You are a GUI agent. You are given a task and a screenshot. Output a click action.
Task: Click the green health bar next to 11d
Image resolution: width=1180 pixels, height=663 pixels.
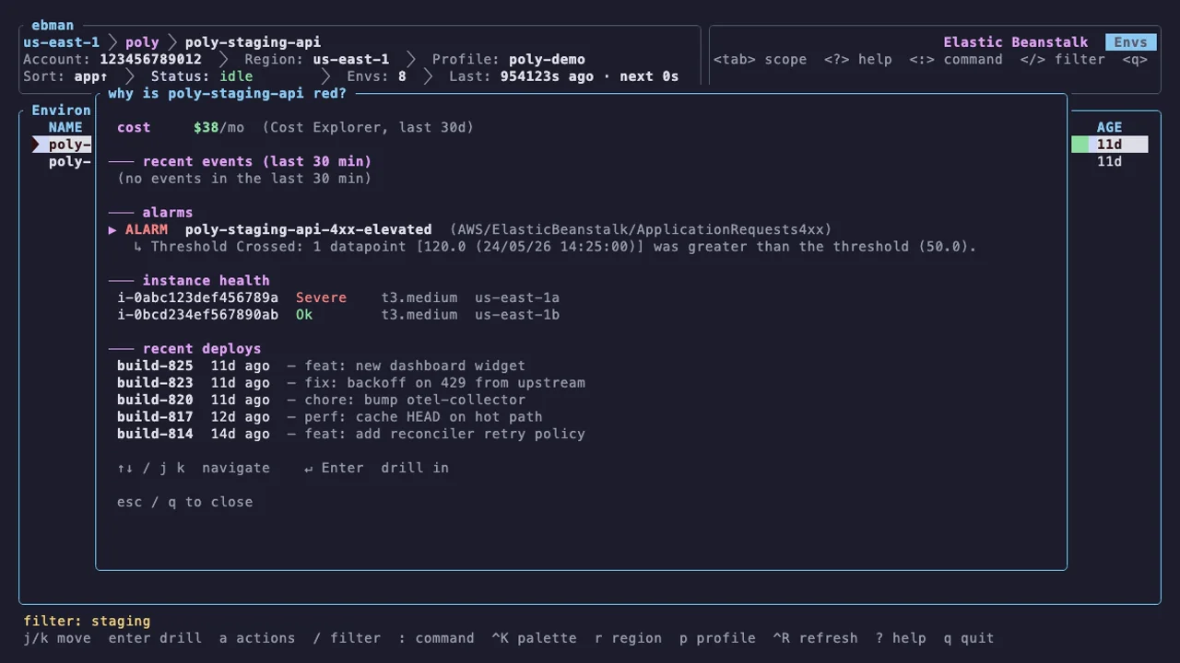pos(1080,145)
